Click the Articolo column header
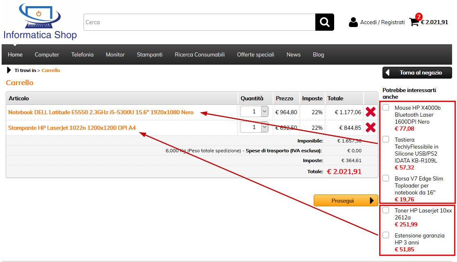The image size is (457, 262). (x=19, y=98)
